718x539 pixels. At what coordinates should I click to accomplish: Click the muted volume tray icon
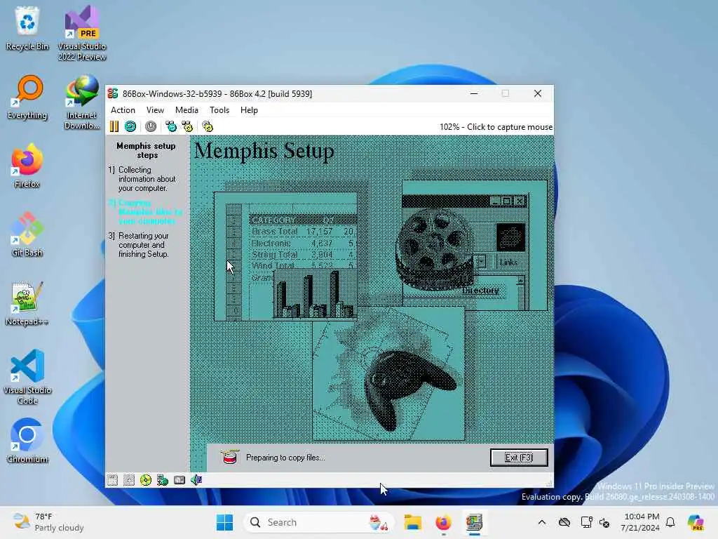604,522
